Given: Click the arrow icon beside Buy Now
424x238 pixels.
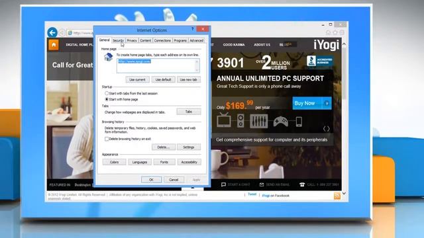Looking at the screenshot, I should tap(327, 103).
